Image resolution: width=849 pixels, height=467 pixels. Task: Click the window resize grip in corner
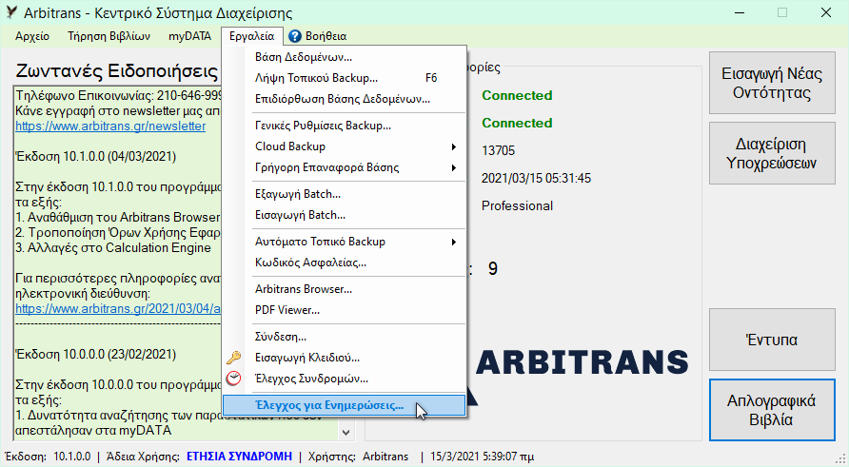pos(842,460)
